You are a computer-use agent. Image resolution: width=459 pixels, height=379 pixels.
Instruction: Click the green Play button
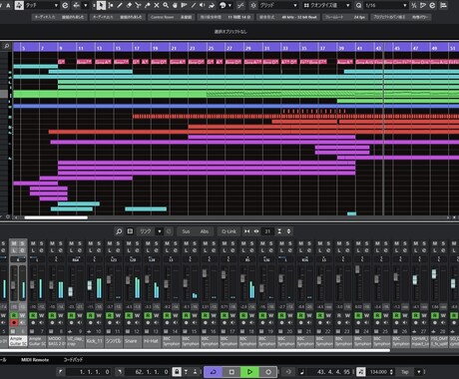[249, 372]
